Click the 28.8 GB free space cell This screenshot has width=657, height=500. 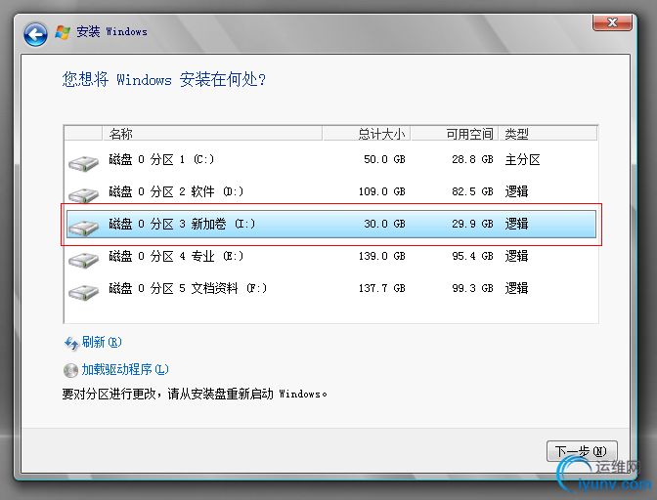472,159
